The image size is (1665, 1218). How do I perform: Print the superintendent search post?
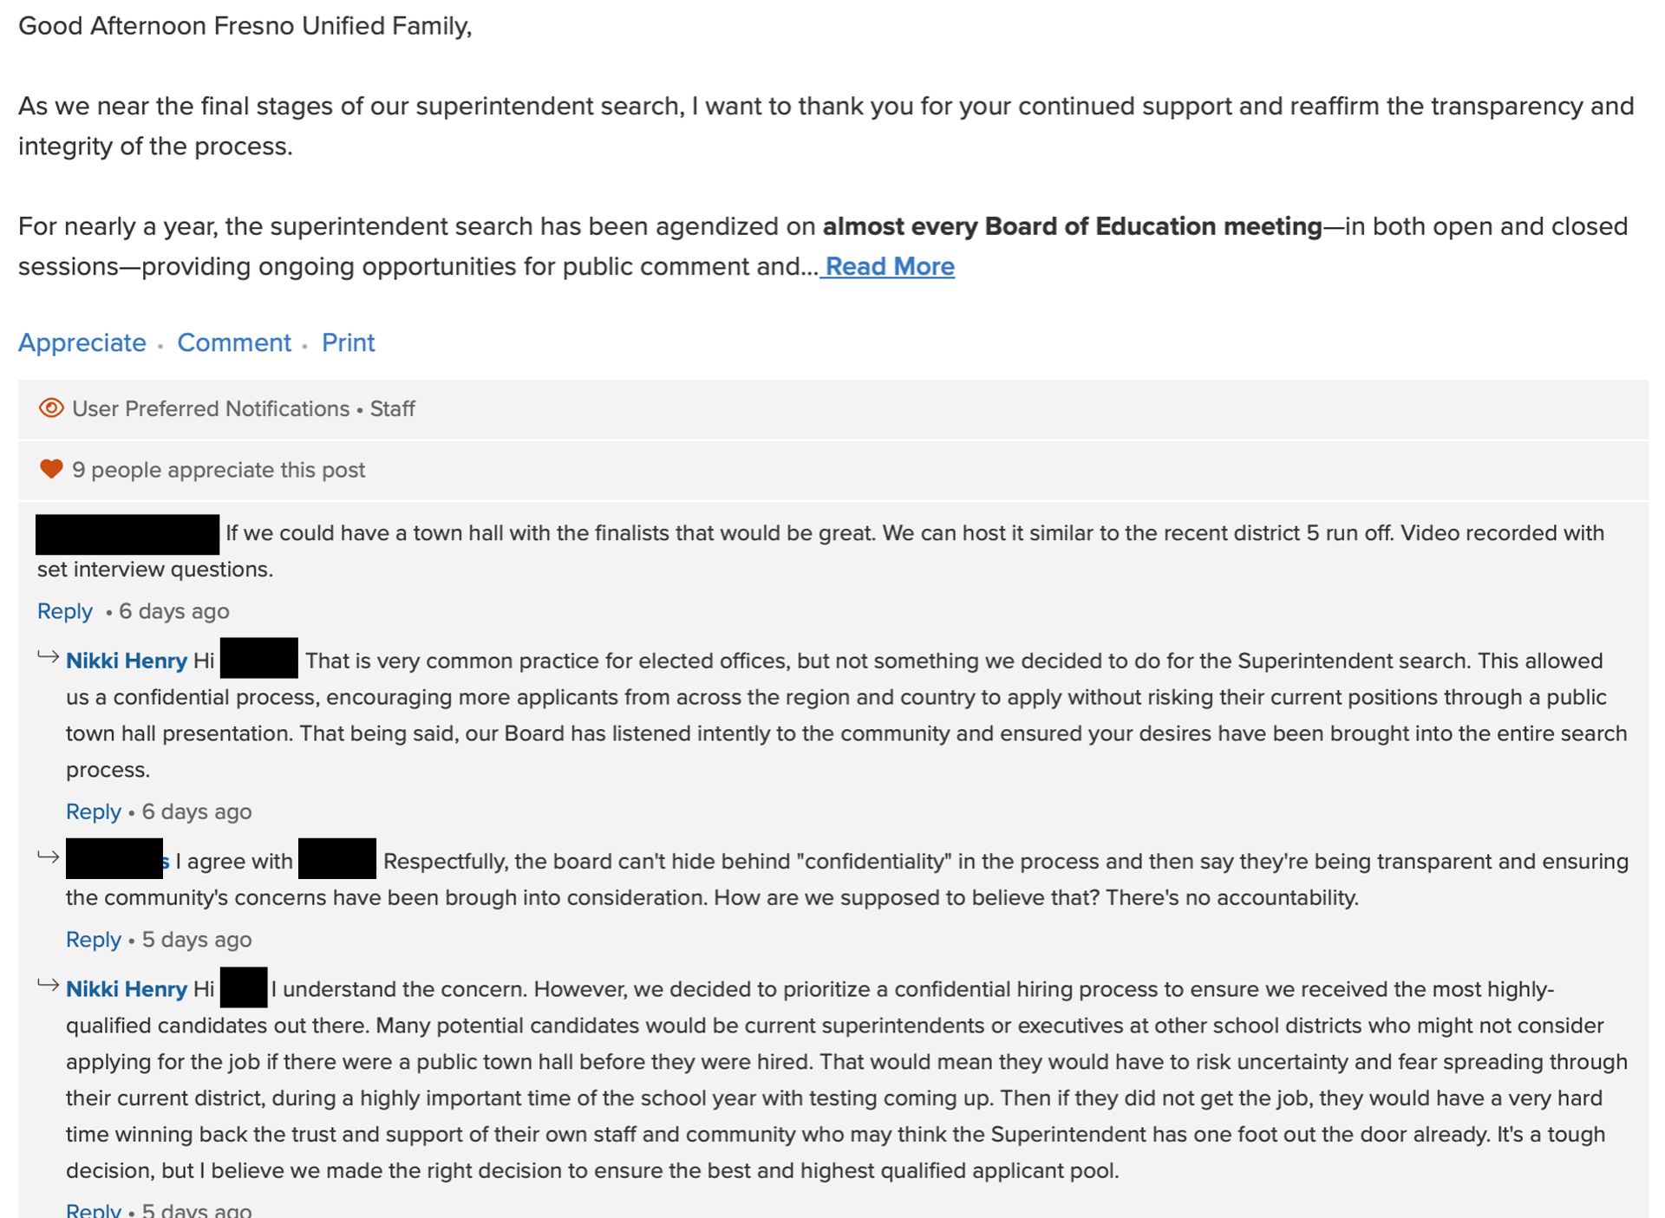click(348, 342)
